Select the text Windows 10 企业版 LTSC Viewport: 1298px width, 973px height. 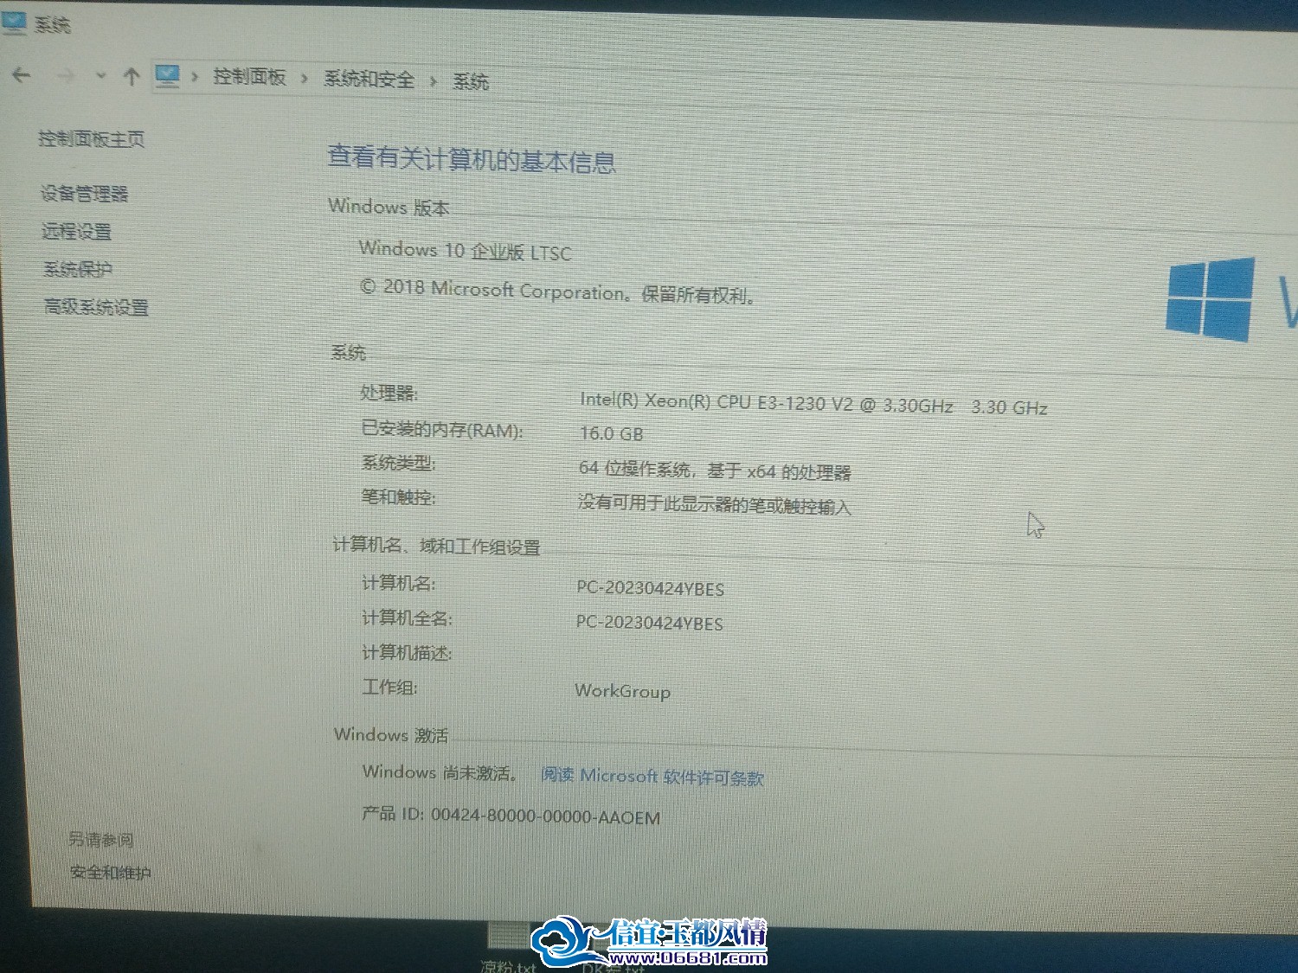click(466, 251)
